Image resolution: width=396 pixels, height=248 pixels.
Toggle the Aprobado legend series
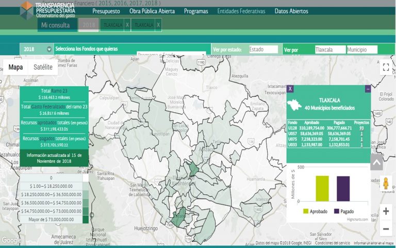pos(315,211)
